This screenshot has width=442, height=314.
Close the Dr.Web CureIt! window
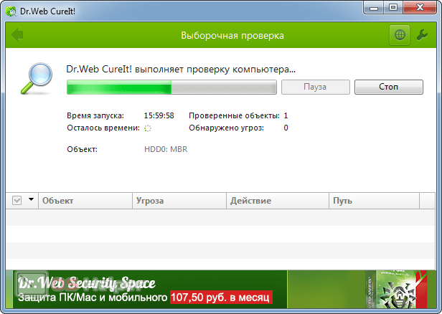pyautogui.click(x=420, y=8)
